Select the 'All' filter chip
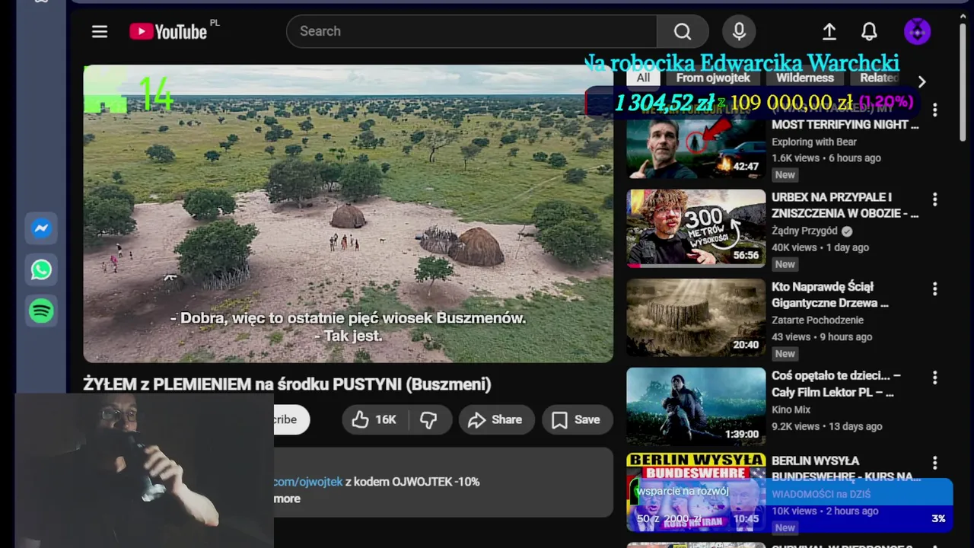The width and height of the screenshot is (974, 548). [x=643, y=78]
